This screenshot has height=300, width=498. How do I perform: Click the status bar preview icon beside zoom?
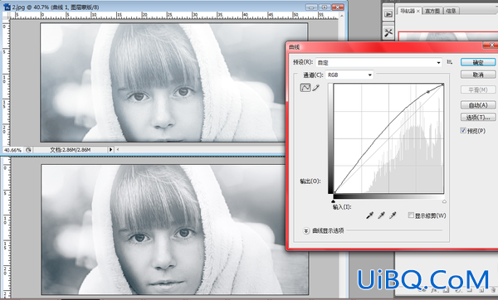(28, 150)
